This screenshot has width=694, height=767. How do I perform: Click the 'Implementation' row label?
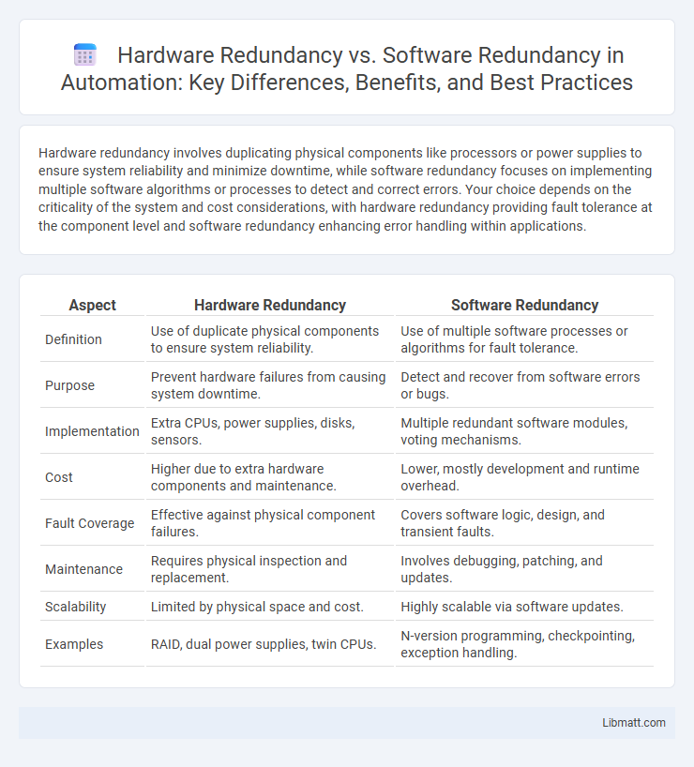point(92,431)
